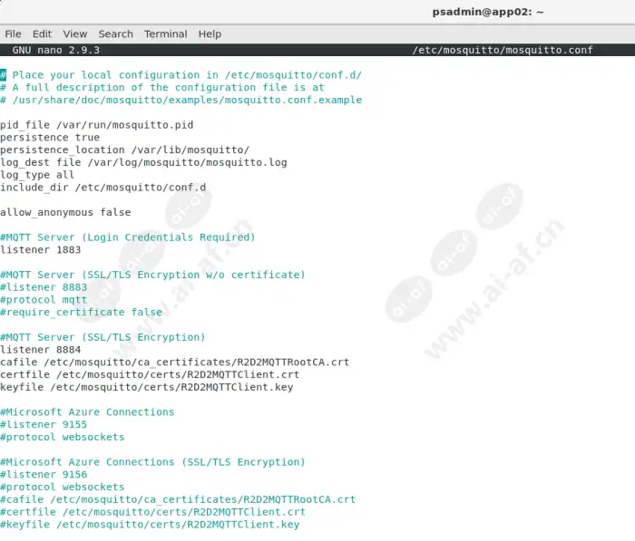Viewport: 635px width, 541px height.
Task: Click the '#listener 9155' line
Action: click(44, 425)
